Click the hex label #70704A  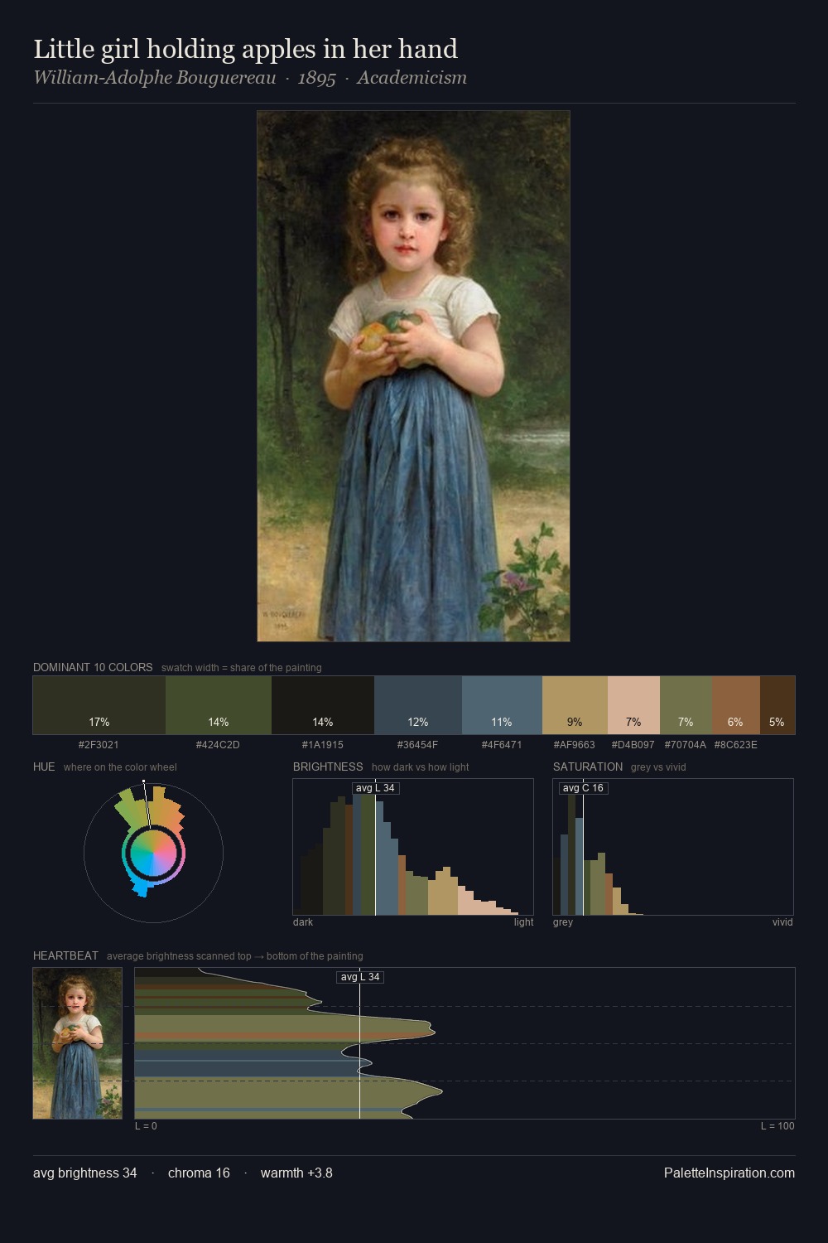pos(686,745)
